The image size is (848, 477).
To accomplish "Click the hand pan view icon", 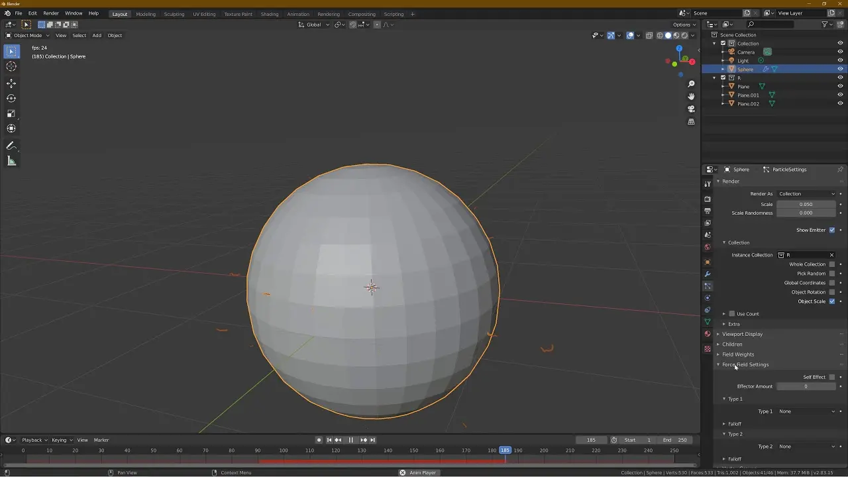I will point(691,96).
